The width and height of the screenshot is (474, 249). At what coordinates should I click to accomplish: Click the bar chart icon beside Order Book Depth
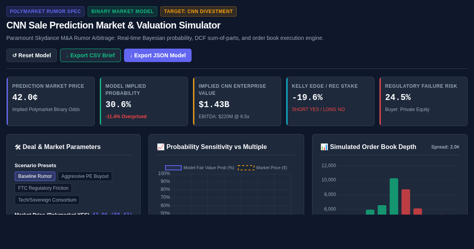tap(324, 147)
